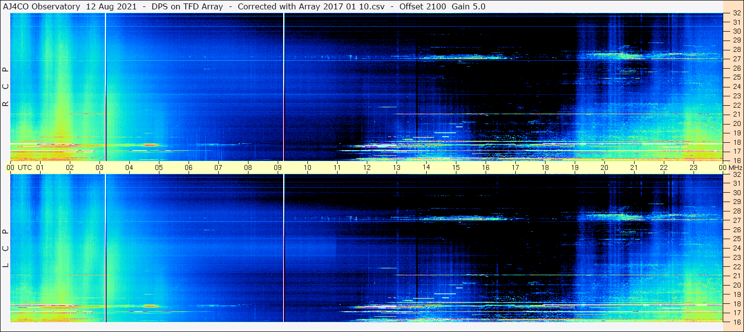Click the 20 MHz label of LCP panel

click(736, 285)
